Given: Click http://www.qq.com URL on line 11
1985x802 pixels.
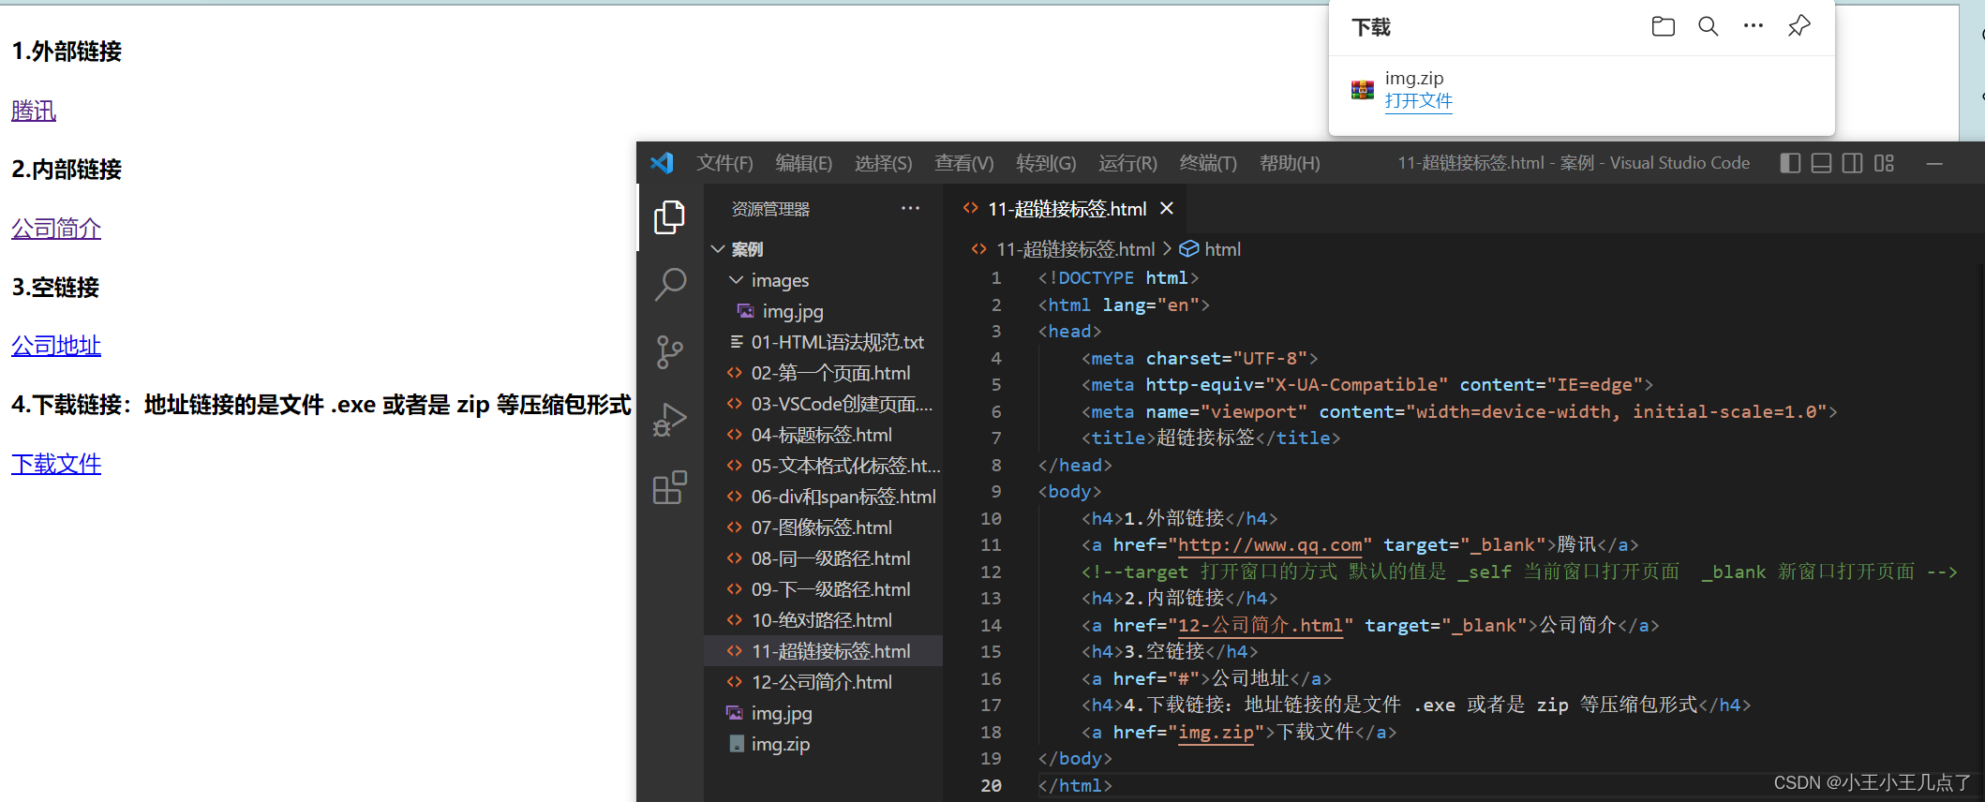Looking at the screenshot, I should [1270, 545].
